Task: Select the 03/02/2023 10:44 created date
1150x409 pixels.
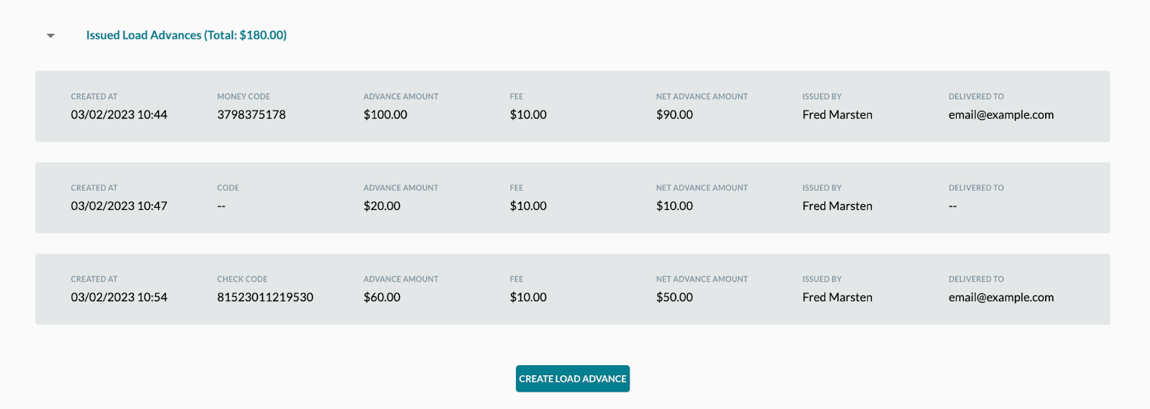Action: pos(119,114)
